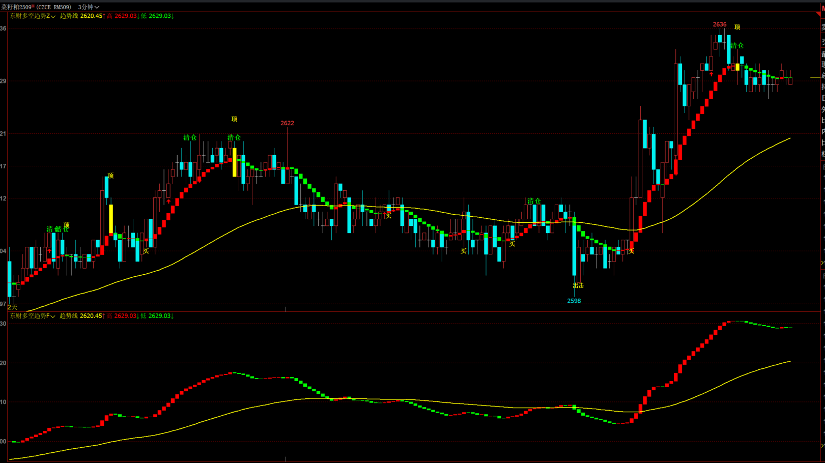Click the red up-arrow signal below the 2636 peak
This screenshot has width=825, height=463.
click(712, 74)
